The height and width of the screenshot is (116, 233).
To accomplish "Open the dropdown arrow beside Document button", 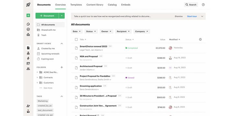I will pos(62,16).
